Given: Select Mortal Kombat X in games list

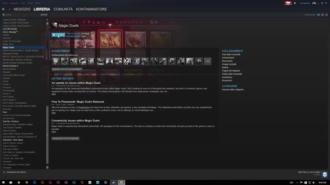Looking at the screenshot, I should point(10,66).
